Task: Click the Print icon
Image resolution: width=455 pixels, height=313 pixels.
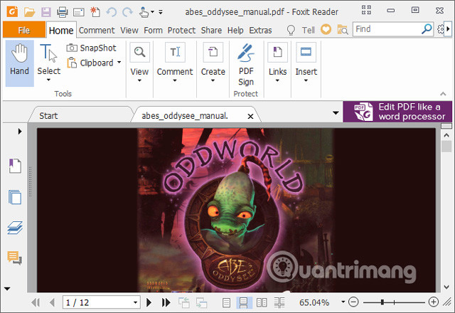Action: (62, 12)
